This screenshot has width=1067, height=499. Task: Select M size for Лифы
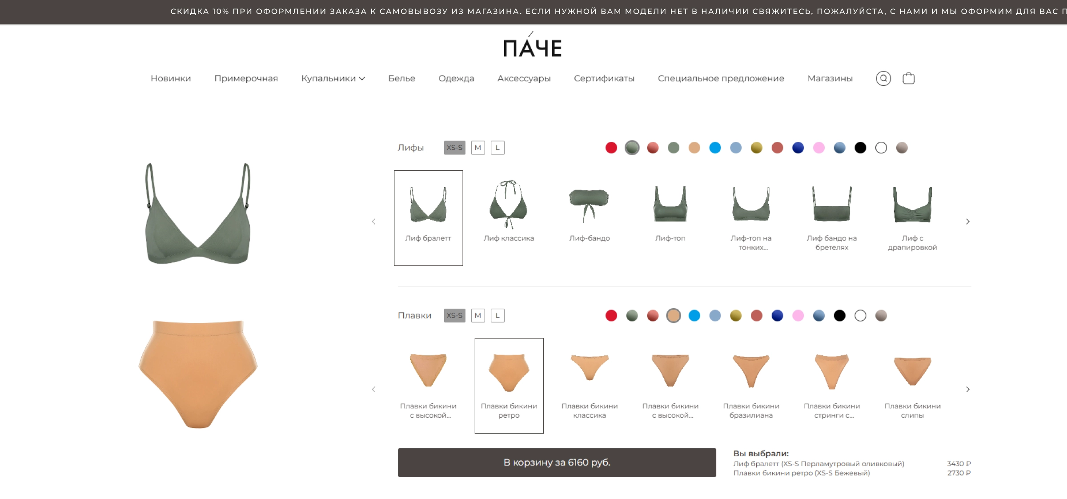coord(478,148)
